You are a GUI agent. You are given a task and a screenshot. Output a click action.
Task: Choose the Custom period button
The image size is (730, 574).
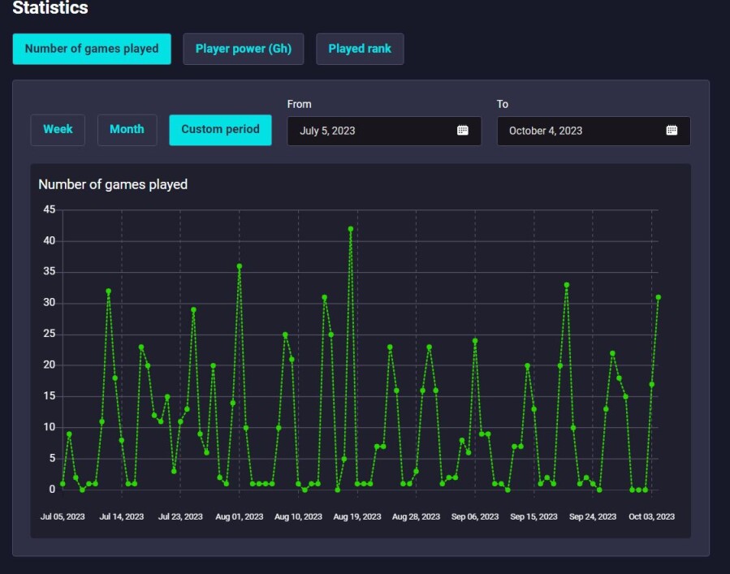(220, 130)
